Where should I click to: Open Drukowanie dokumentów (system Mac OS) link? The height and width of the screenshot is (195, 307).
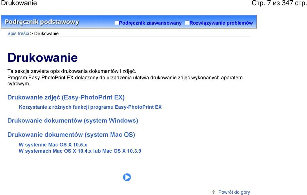(x=71, y=135)
